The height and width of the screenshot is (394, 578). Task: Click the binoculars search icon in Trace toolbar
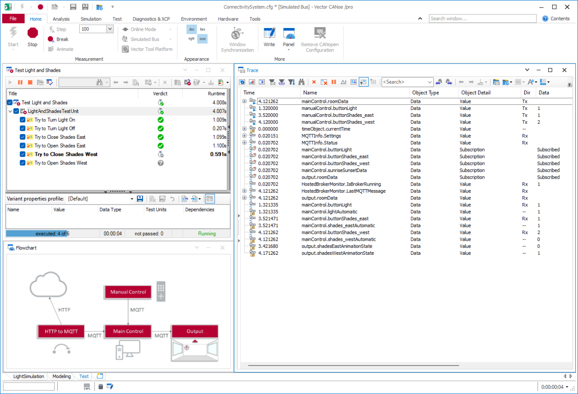click(301, 82)
